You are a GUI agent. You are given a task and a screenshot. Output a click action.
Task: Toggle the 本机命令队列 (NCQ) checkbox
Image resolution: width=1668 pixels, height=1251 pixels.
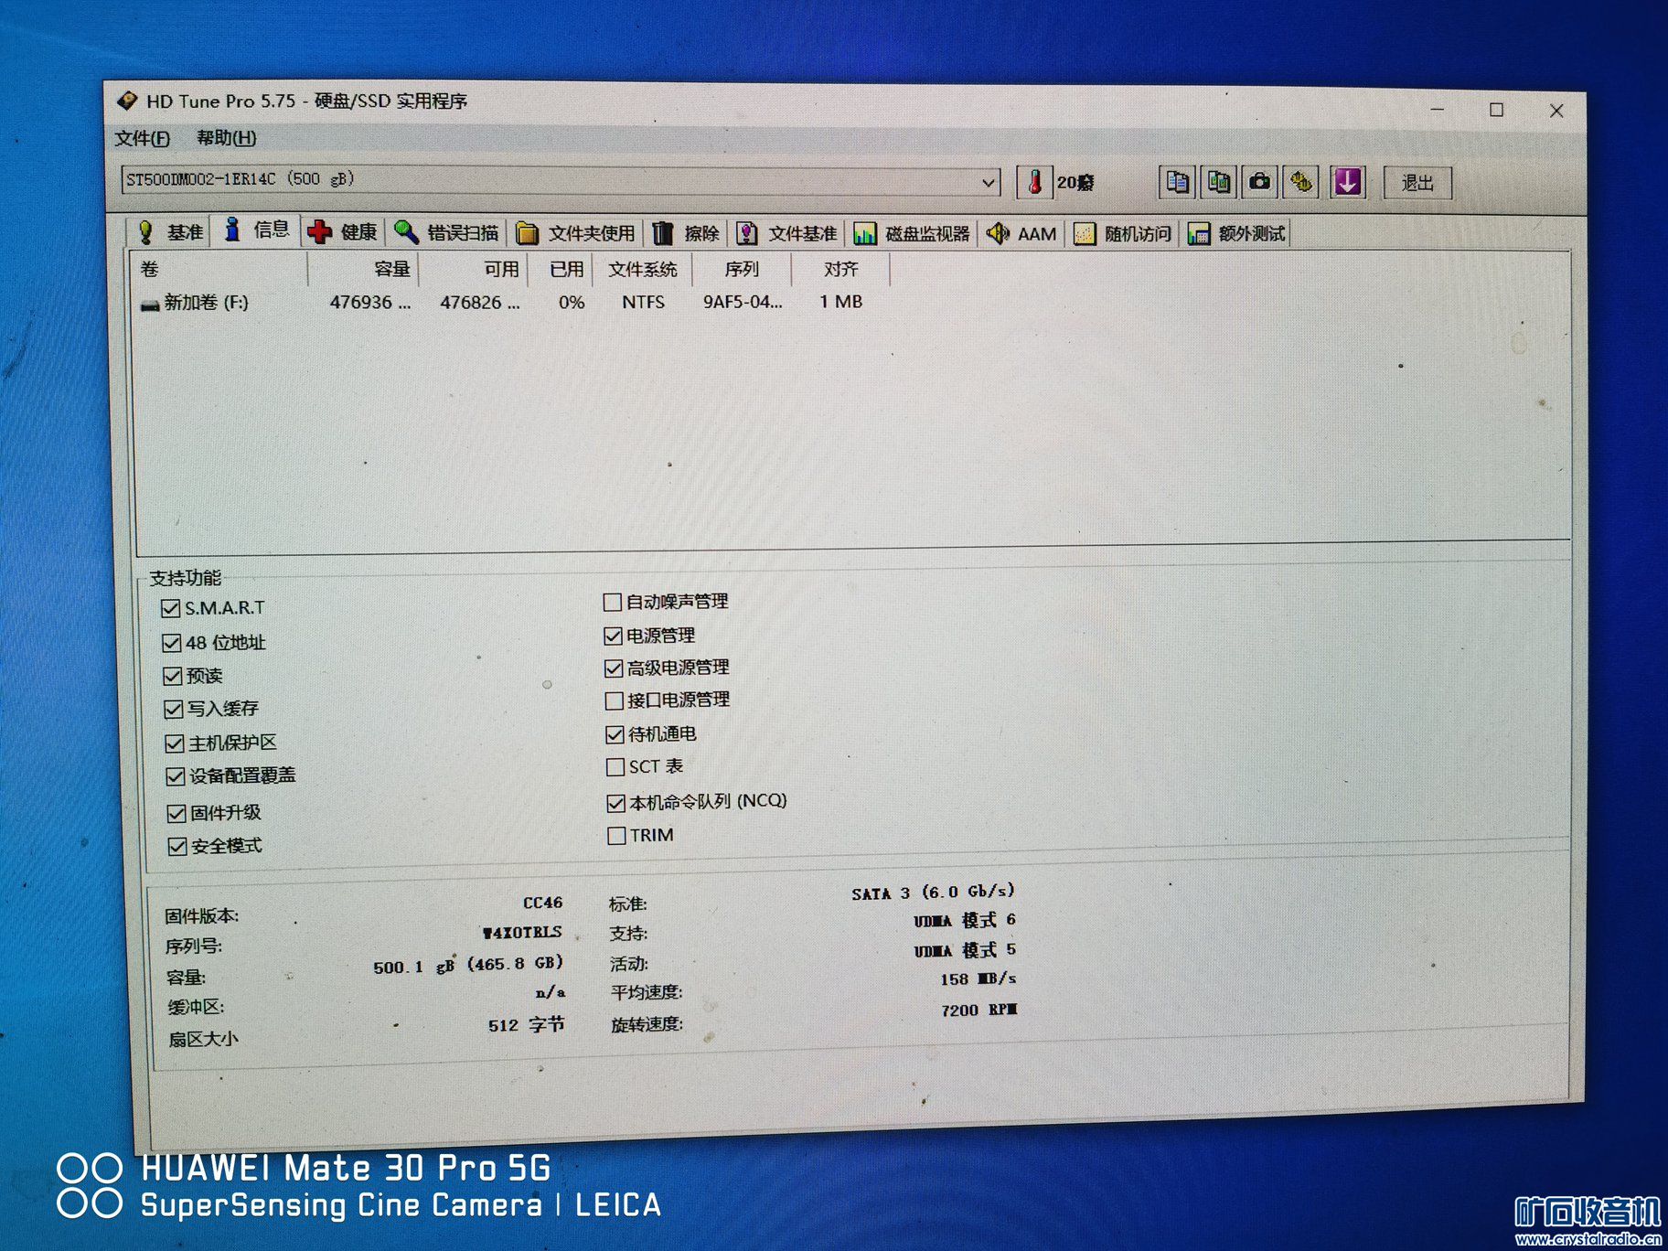(616, 803)
